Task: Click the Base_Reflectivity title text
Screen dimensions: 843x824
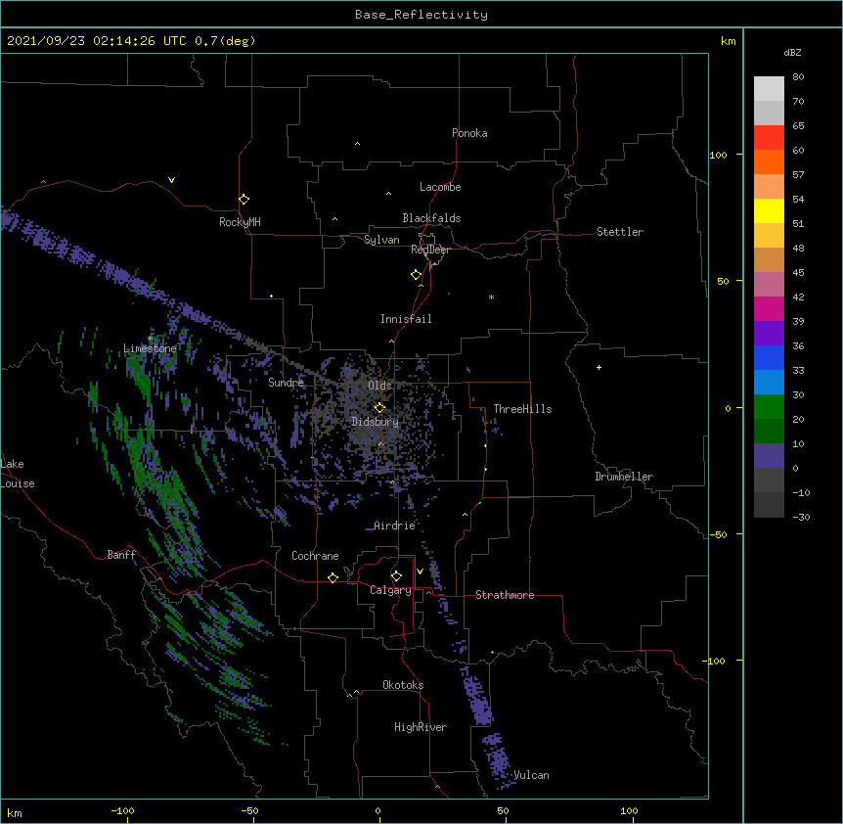Action: click(x=421, y=15)
